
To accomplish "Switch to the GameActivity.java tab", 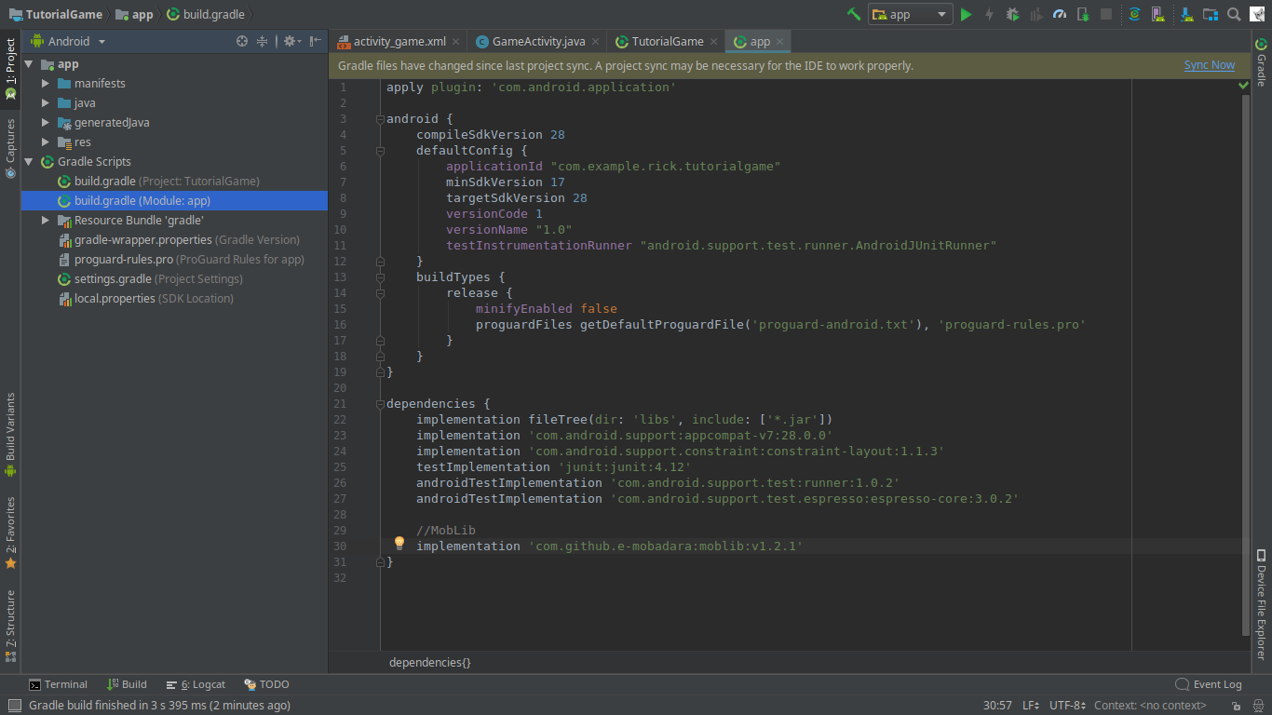I will coord(538,41).
